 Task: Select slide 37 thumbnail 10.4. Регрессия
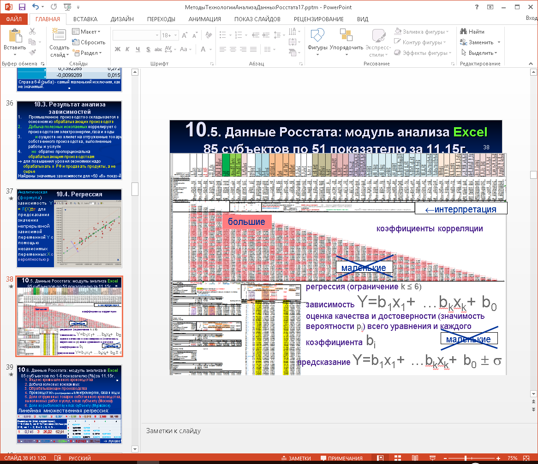click(69, 228)
